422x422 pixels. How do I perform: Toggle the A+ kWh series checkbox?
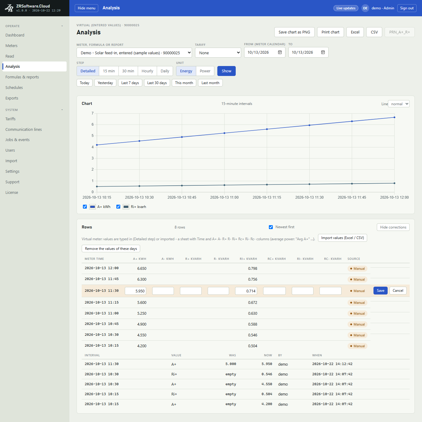(x=85, y=207)
